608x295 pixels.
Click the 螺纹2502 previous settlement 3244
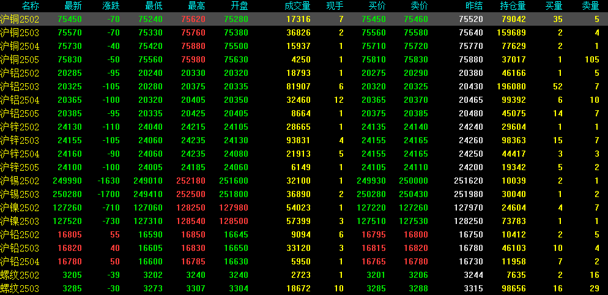tap(473, 275)
